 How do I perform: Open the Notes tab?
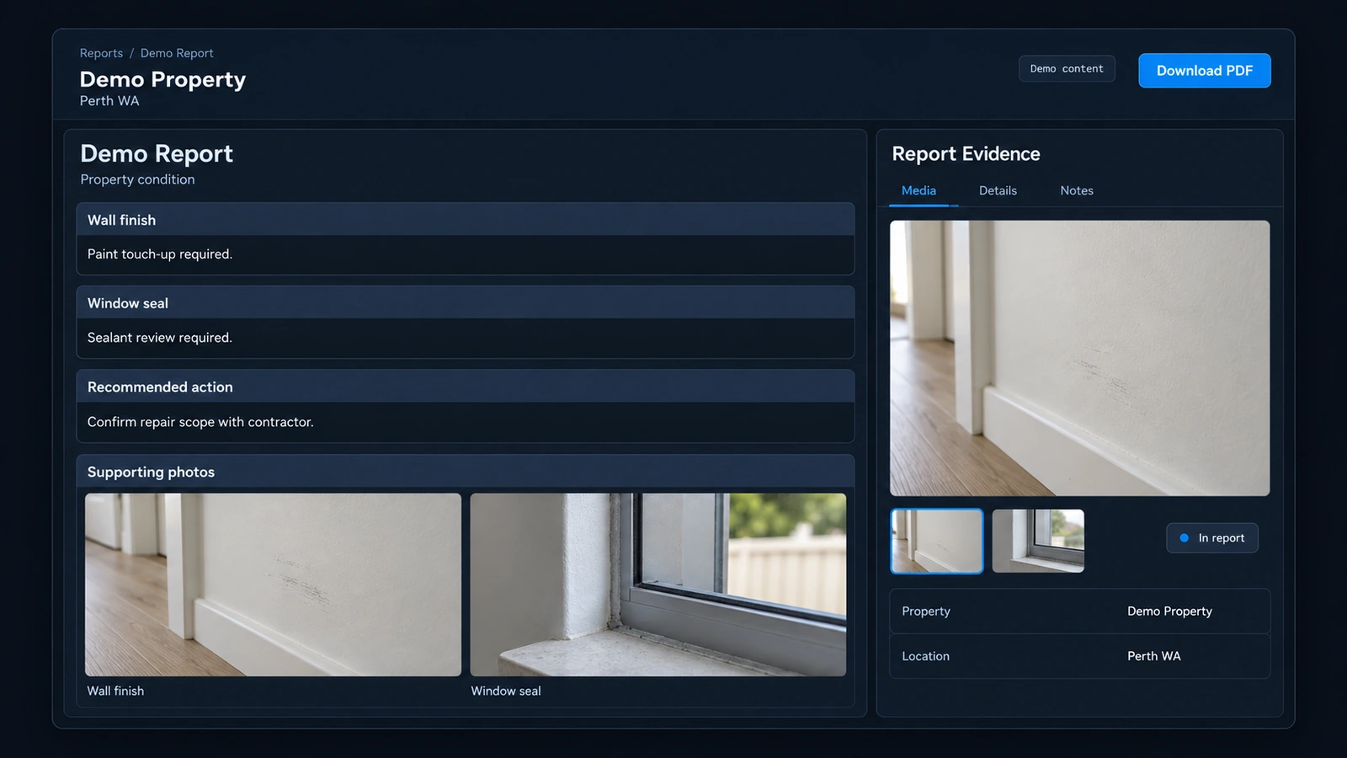coord(1077,190)
